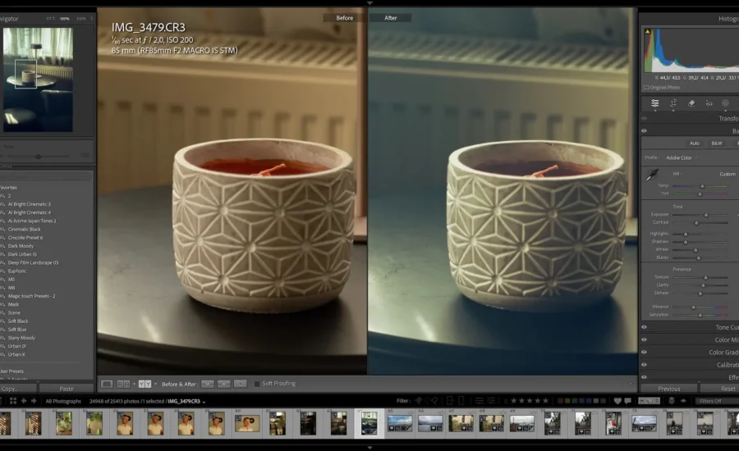Adjust the Exposure slider

705,215
